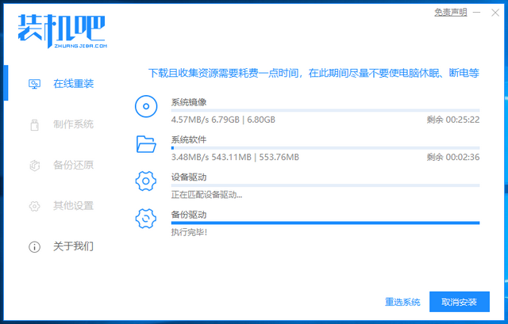The height and width of the screenshot is (324, 508).
Task: Open the 免责声明 link
Action: click(450, 13)
